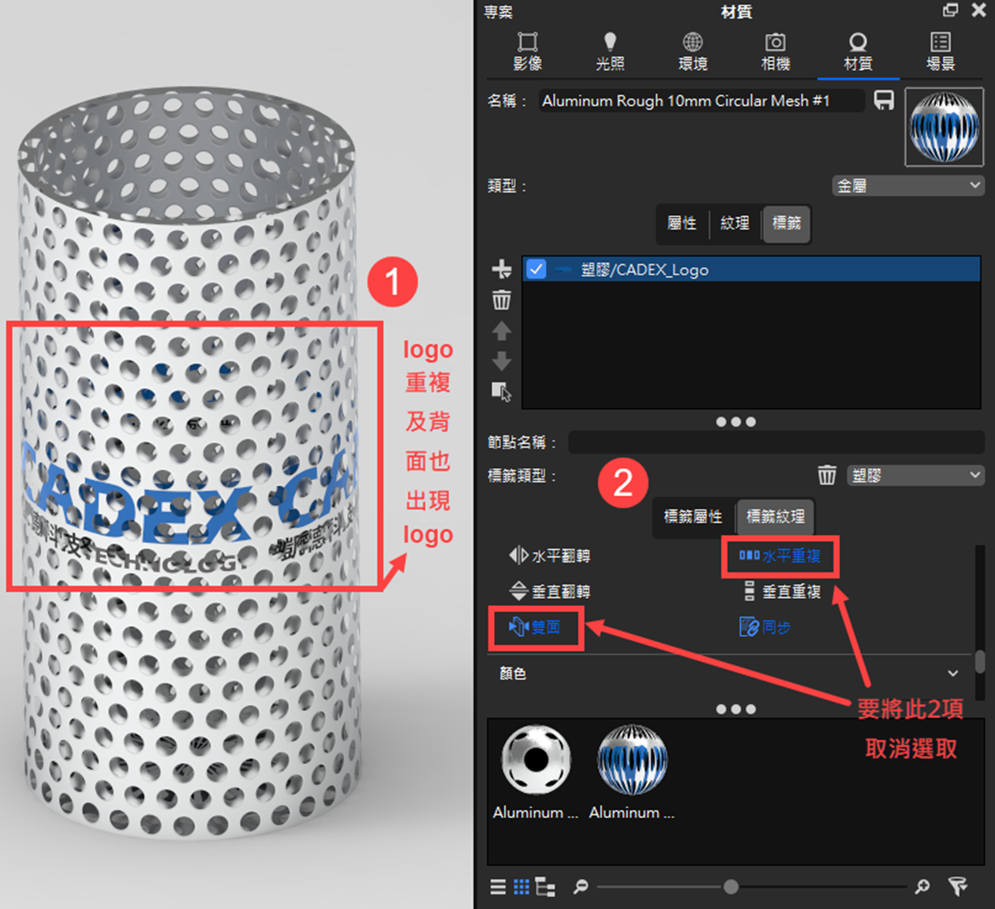Open the 環境 (Environment) tab
The height and width of the screenshot is (909, 995).
pyautogui.click(x=693, y=52)
